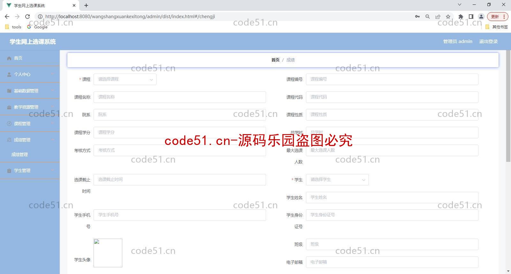This screenshot has width=511, height=274.
Task: Click the page vertical scrollbar
Action: tap(508, 106)
